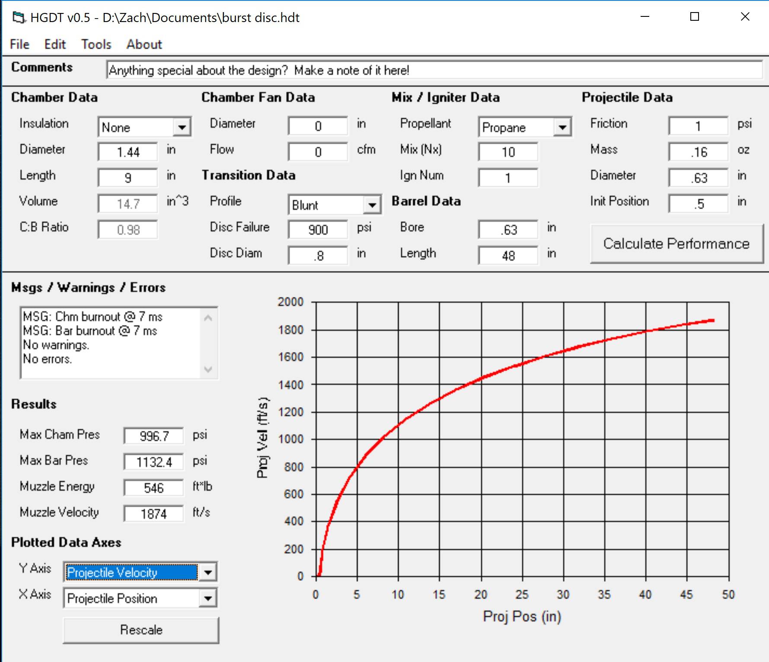Maximize the HGDT window
The width and height of the screenshot is (769, 662).
pyautogui.click(x=695, y=17)
